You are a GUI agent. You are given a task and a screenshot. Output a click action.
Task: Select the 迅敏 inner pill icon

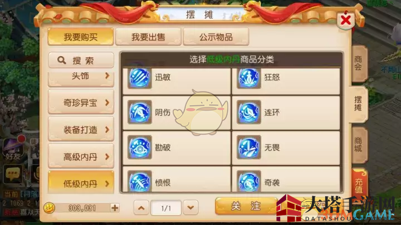click(x=140, y=78)
